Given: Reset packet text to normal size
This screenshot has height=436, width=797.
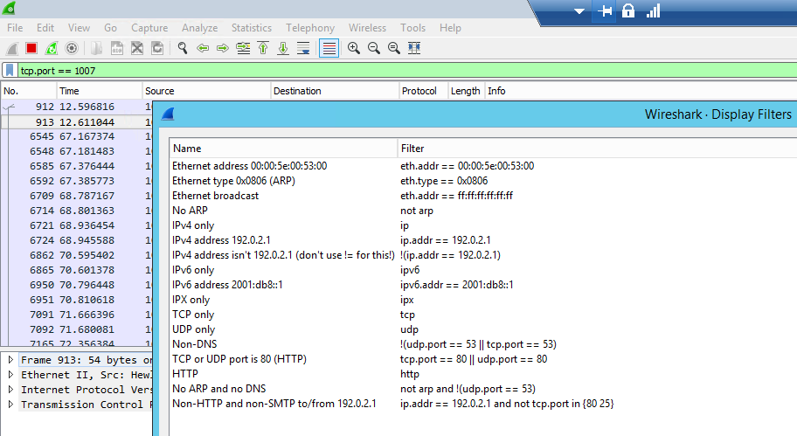Looking at the screenshot, I should point(394,48).
